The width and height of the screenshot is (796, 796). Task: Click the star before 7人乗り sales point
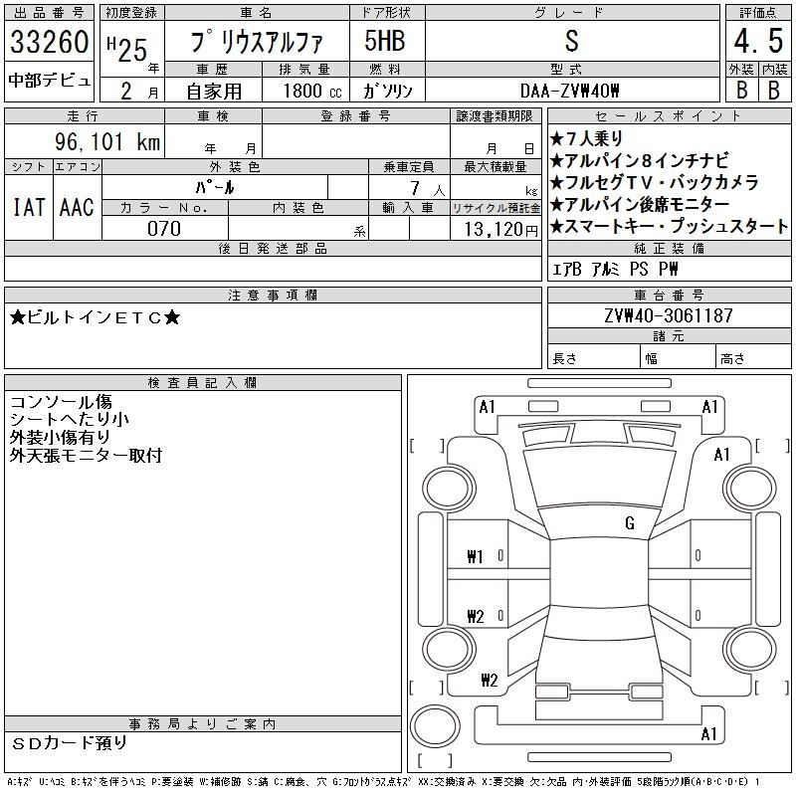[x=557, y=139]
